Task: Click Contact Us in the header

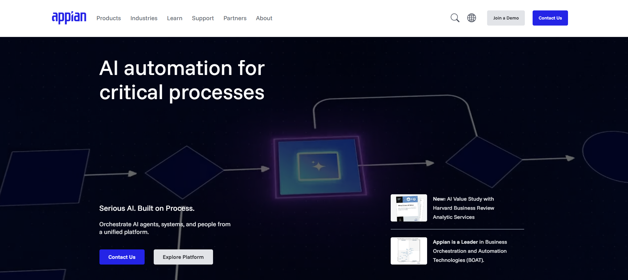Action: 550,18
